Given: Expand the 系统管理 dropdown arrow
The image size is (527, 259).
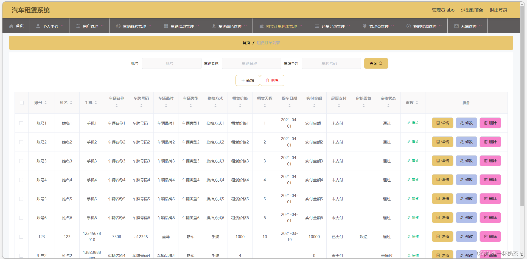Looking at the screenshot, I should [x=481, y=26].
